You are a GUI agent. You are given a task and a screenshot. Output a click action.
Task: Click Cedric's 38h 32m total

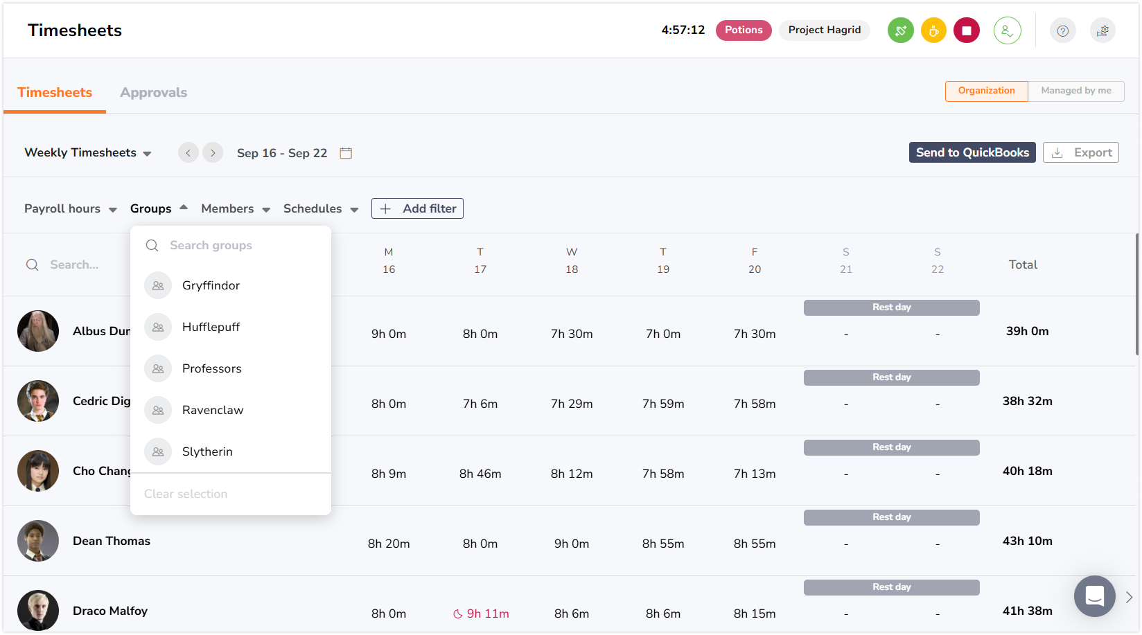(x=1028, y=401)
